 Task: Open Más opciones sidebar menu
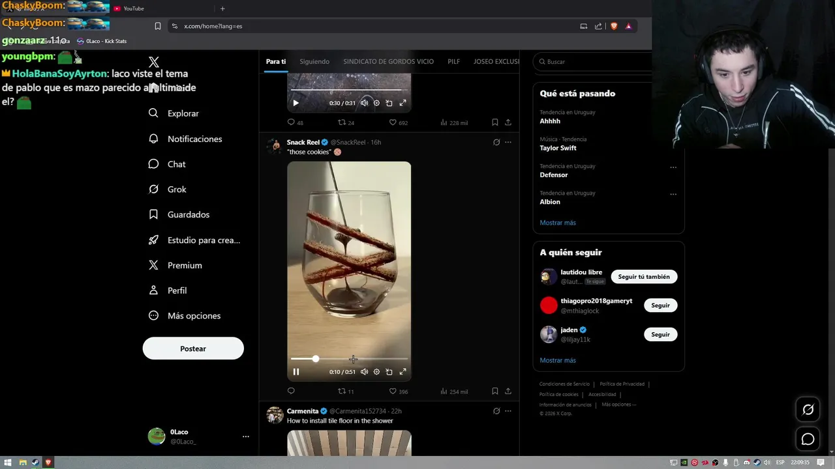185,316
